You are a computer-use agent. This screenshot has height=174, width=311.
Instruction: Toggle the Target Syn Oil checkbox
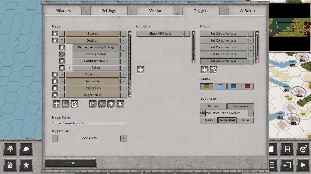(x=55, y=95)
